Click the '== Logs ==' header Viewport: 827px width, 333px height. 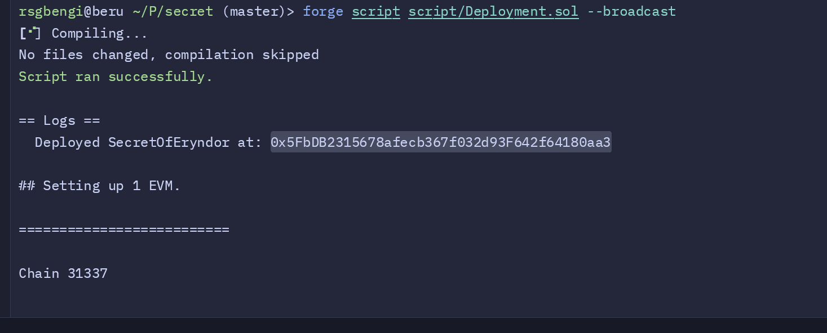click(59, 120)
